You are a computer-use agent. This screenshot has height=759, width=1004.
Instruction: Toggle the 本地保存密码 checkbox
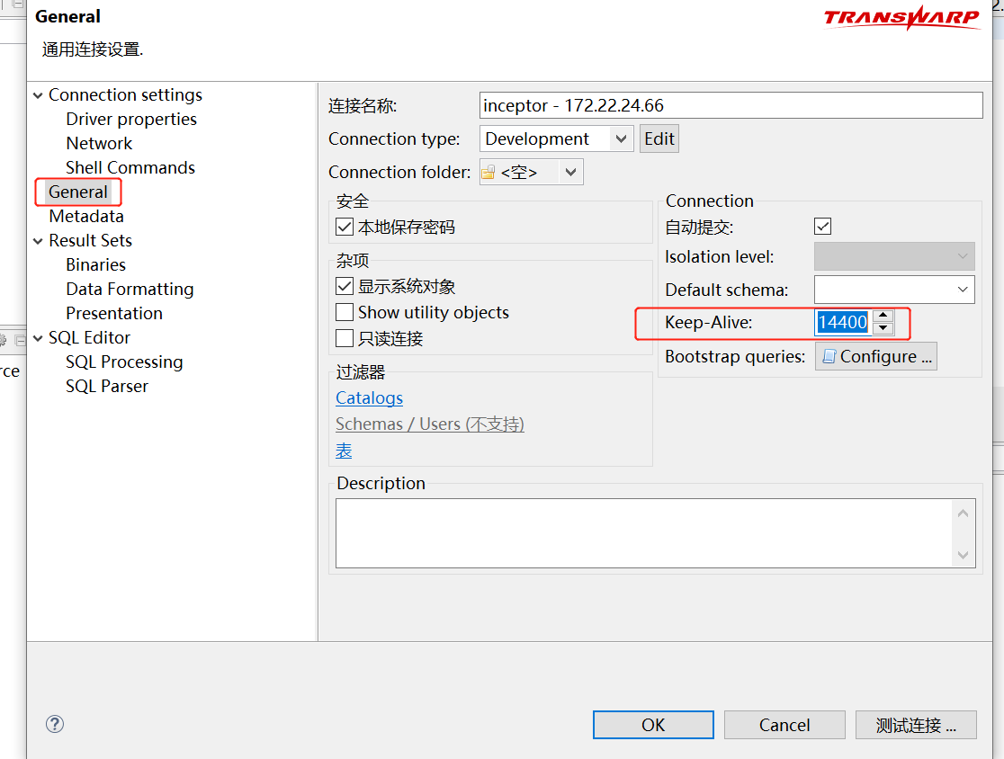point(345,228)
